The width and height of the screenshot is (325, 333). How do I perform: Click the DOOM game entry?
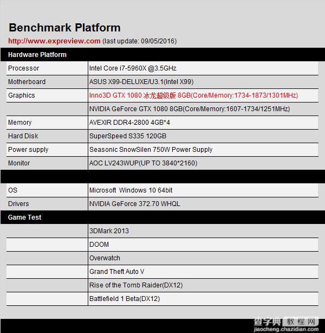(99, 245)
